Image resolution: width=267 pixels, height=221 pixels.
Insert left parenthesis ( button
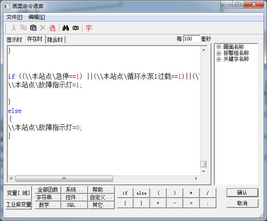(158, 193)
